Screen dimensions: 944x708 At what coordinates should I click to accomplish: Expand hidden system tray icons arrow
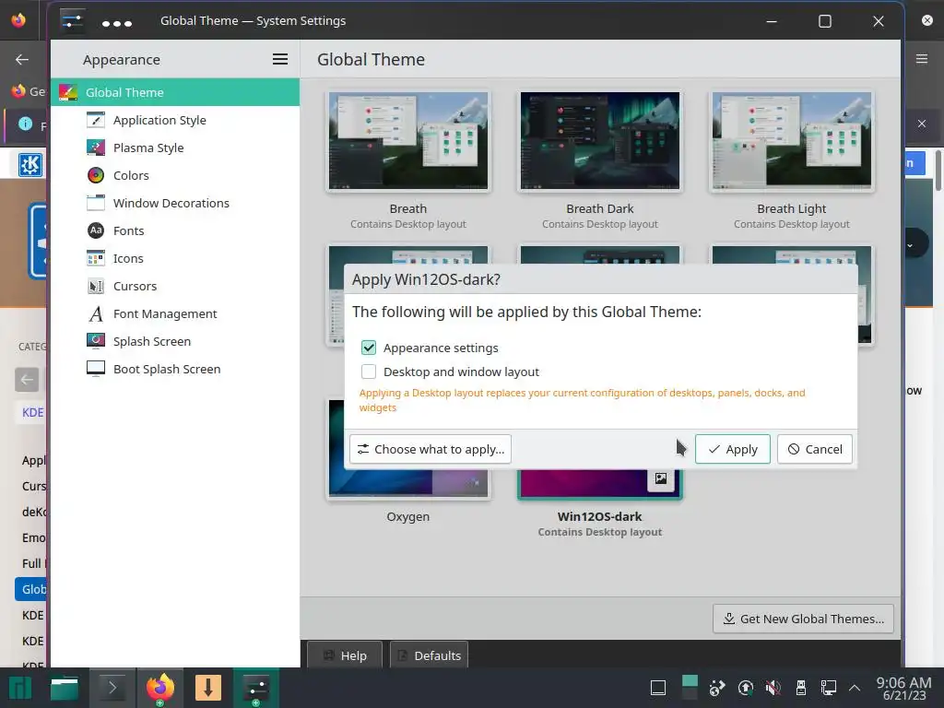855,688
